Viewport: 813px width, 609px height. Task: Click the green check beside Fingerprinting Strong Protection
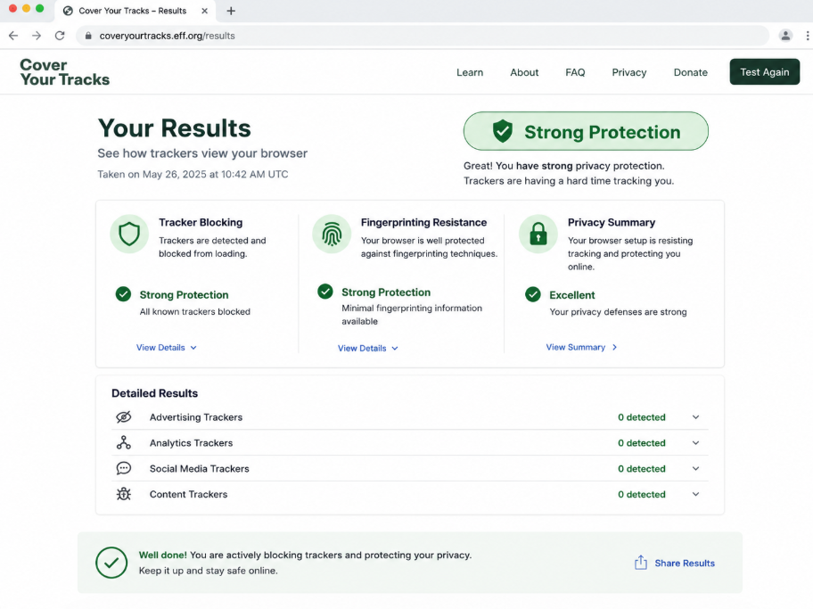[325, 292]
